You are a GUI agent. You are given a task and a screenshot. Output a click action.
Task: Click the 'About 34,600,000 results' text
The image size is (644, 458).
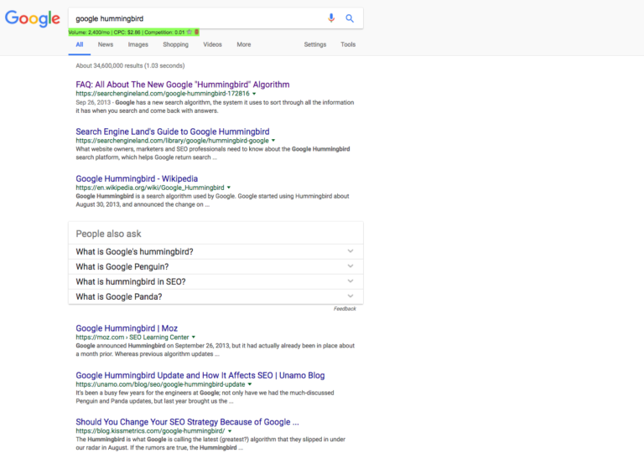(130, 65)
